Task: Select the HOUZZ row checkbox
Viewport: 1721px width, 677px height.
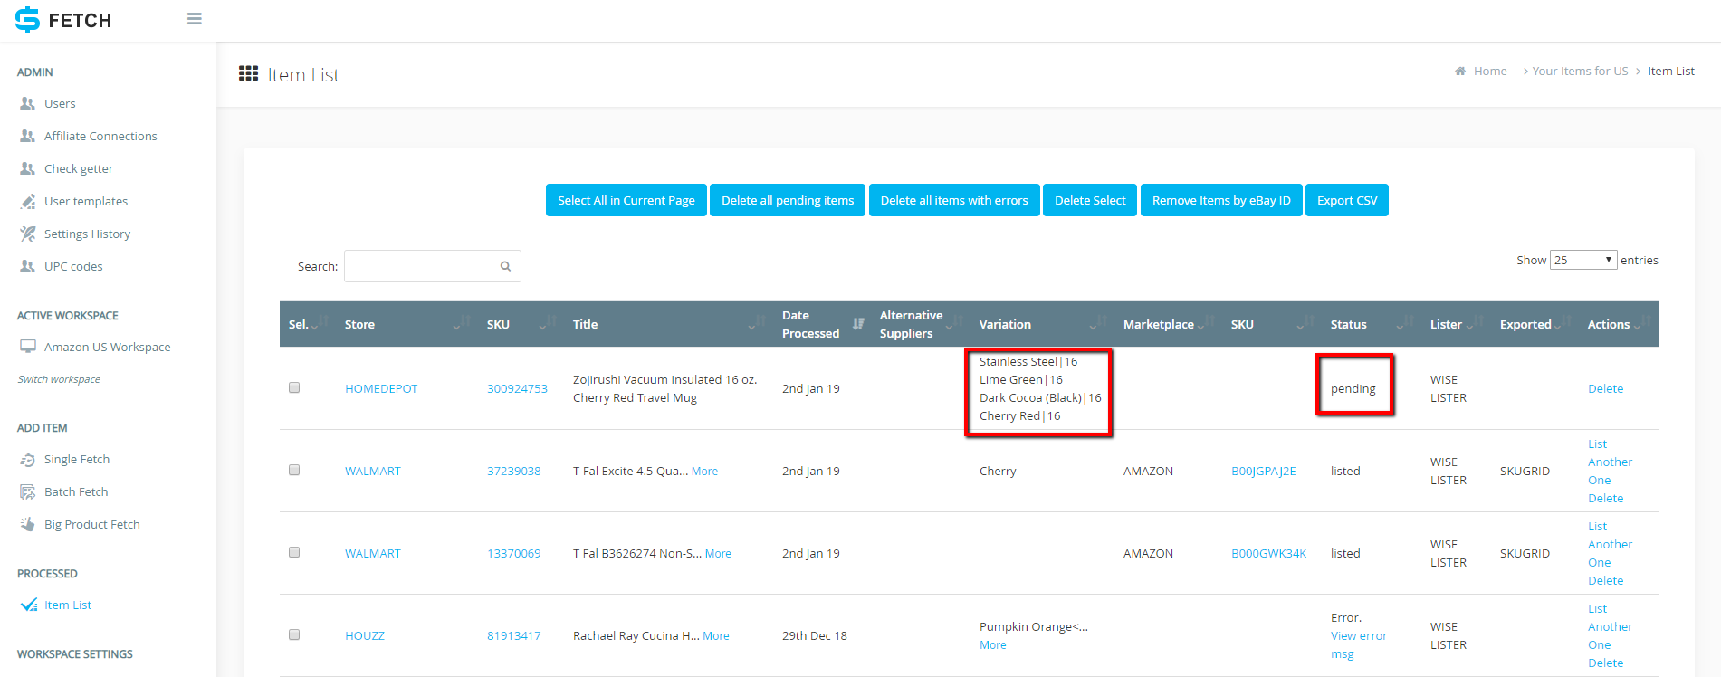Action: tap(294, 634)
